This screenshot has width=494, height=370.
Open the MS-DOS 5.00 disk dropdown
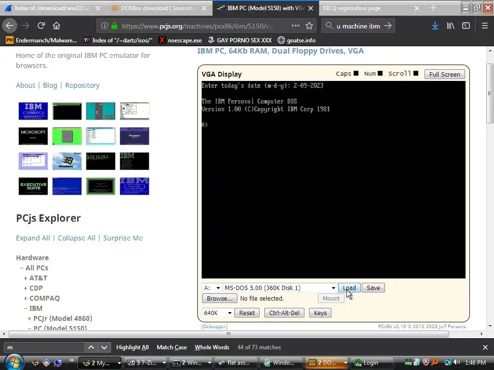tap(280, 288)
